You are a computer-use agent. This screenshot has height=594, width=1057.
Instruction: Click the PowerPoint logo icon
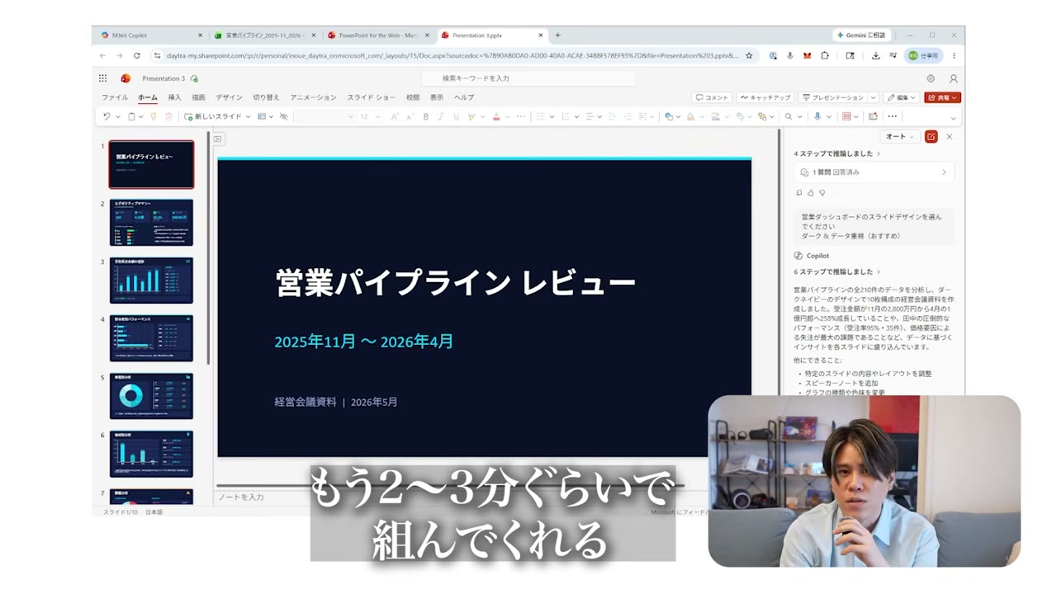point(126,78)
